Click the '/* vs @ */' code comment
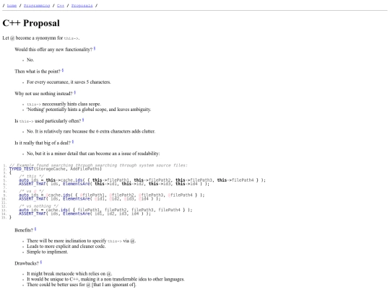Viewport: 390px width, 292px height. pos(31,191)
